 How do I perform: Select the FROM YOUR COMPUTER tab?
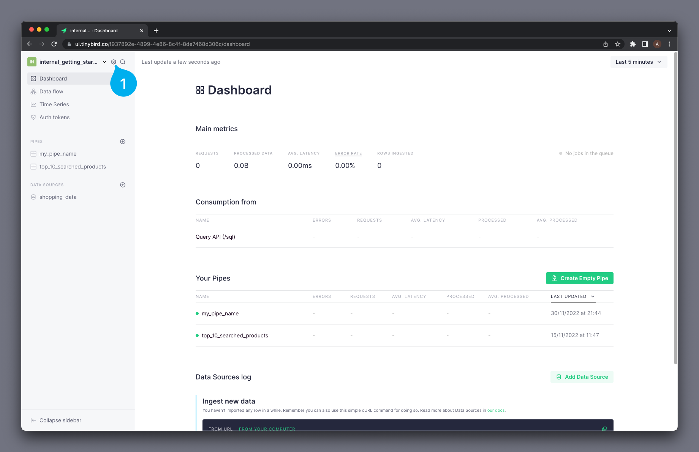coord(267,429)
